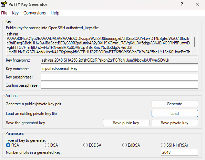The height and width of the screenshot is (160, 205).
Task: Click inside the public key text box
Action: point(99,43)
